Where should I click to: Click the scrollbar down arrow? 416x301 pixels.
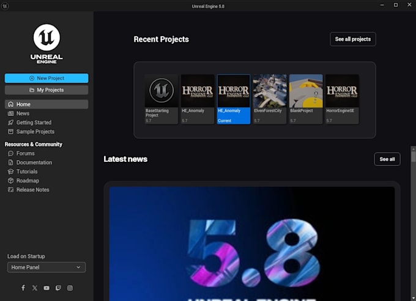click(x=414, y=299)
